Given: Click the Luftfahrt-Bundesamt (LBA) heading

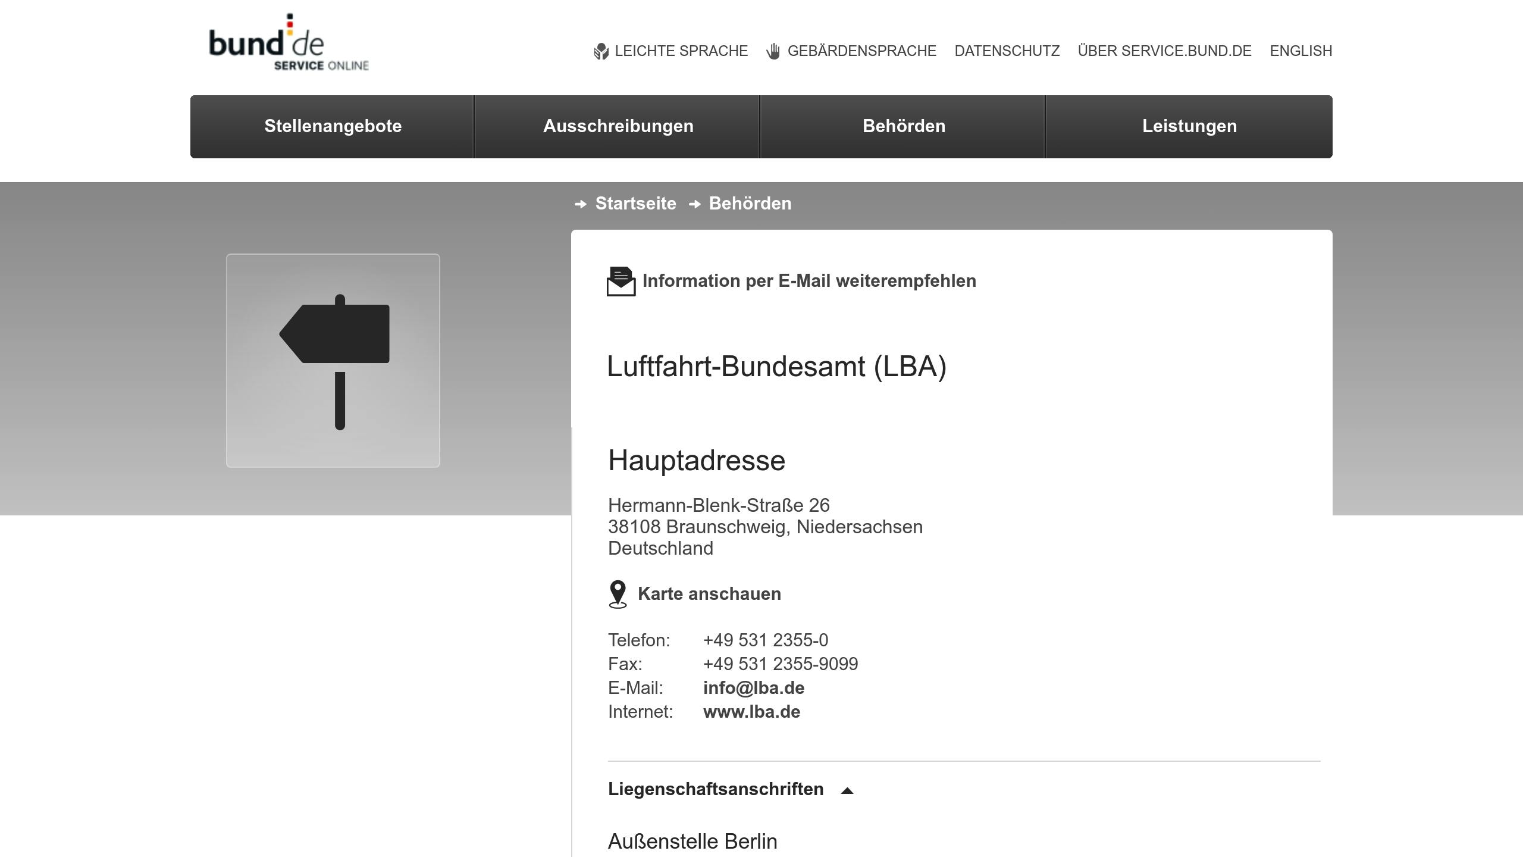Looking at the screenshot, I should 776,366.
